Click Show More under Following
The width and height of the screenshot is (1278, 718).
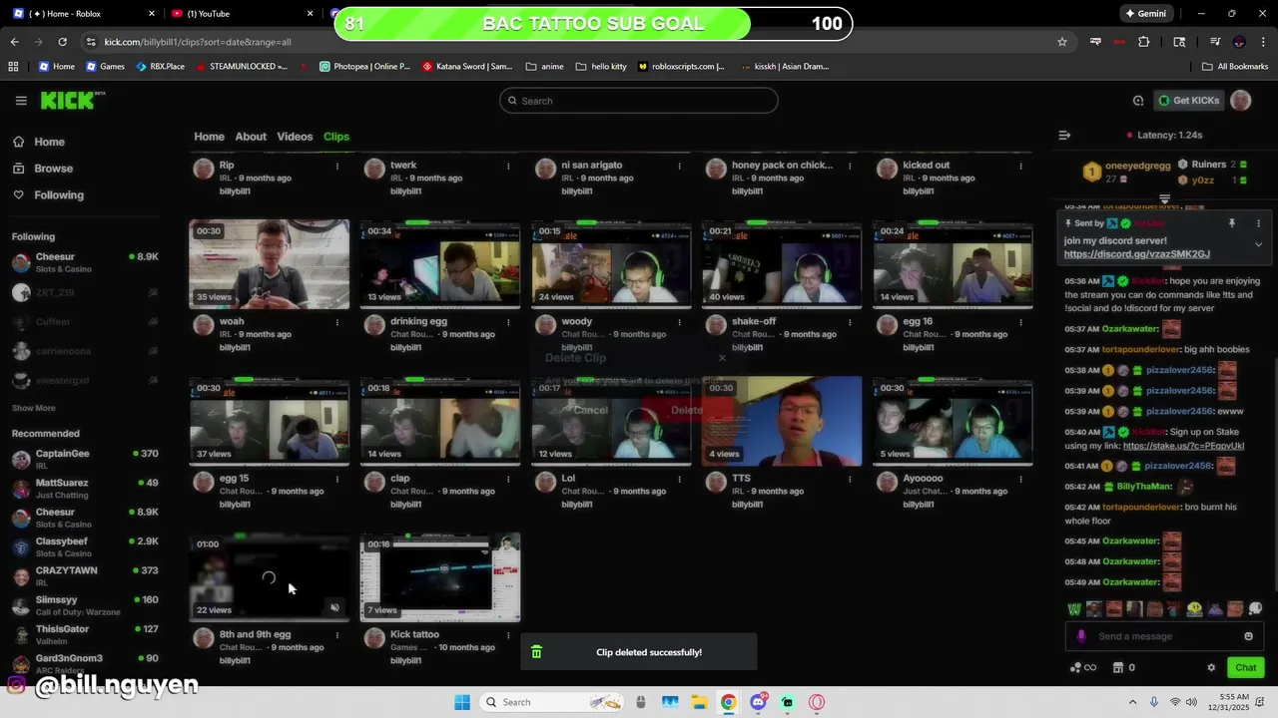click(x=33, y=408)
